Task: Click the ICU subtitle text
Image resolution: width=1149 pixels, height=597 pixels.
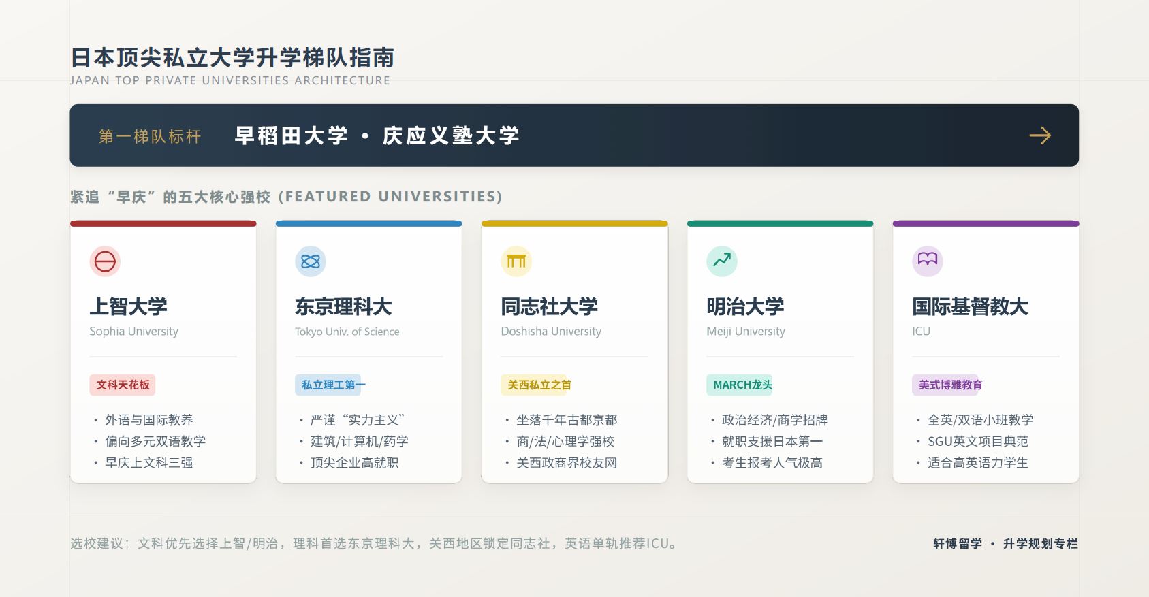Action: [x=921, y=332]
